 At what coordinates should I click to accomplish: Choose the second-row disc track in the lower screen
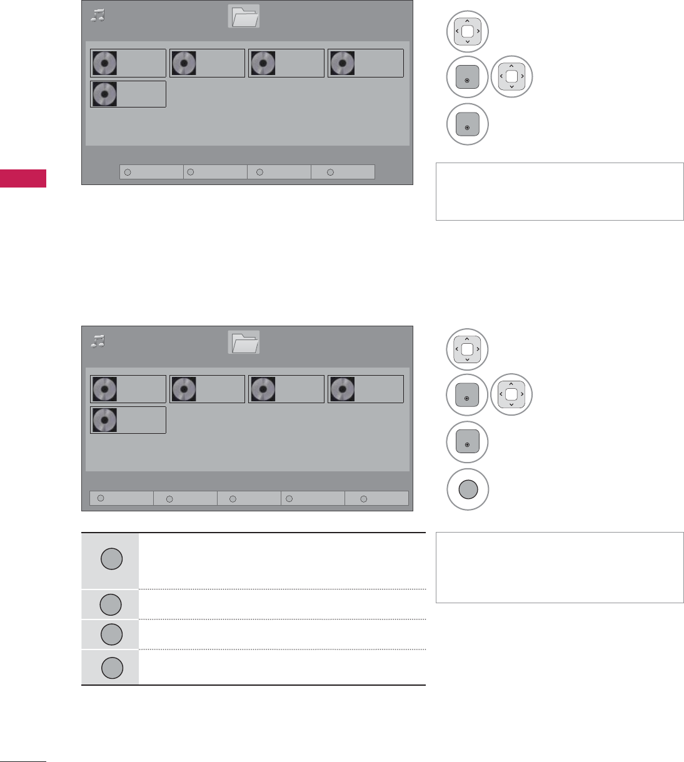pyautogui.click(x=128, y=420)
